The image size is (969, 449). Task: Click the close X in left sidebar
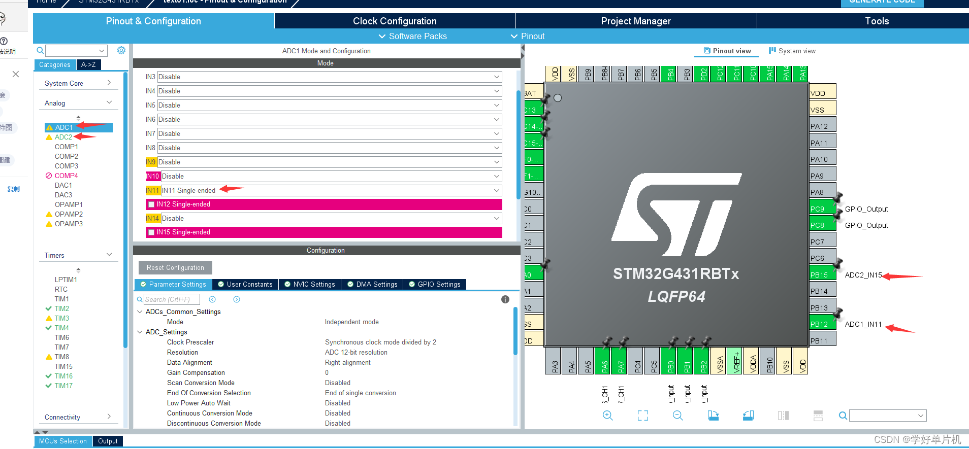coord(16,74)
